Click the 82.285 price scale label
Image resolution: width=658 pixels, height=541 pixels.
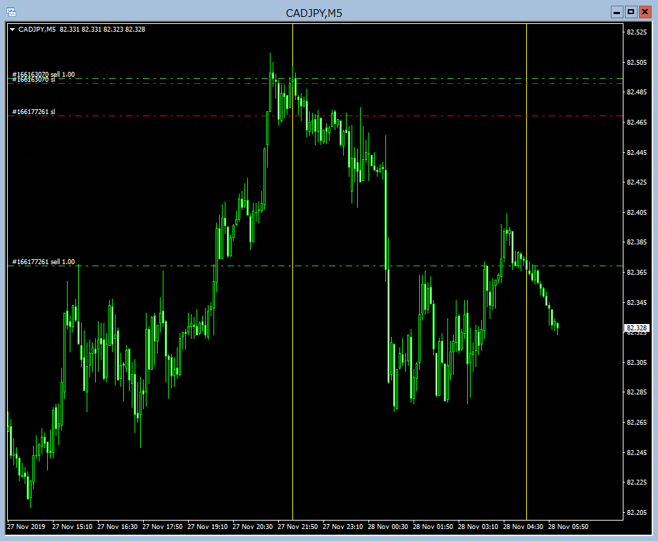(637, 392)
